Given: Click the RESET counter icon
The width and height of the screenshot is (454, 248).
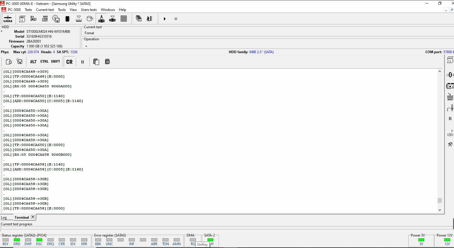Looking at the screenshot, I should (x=450, y=97).
